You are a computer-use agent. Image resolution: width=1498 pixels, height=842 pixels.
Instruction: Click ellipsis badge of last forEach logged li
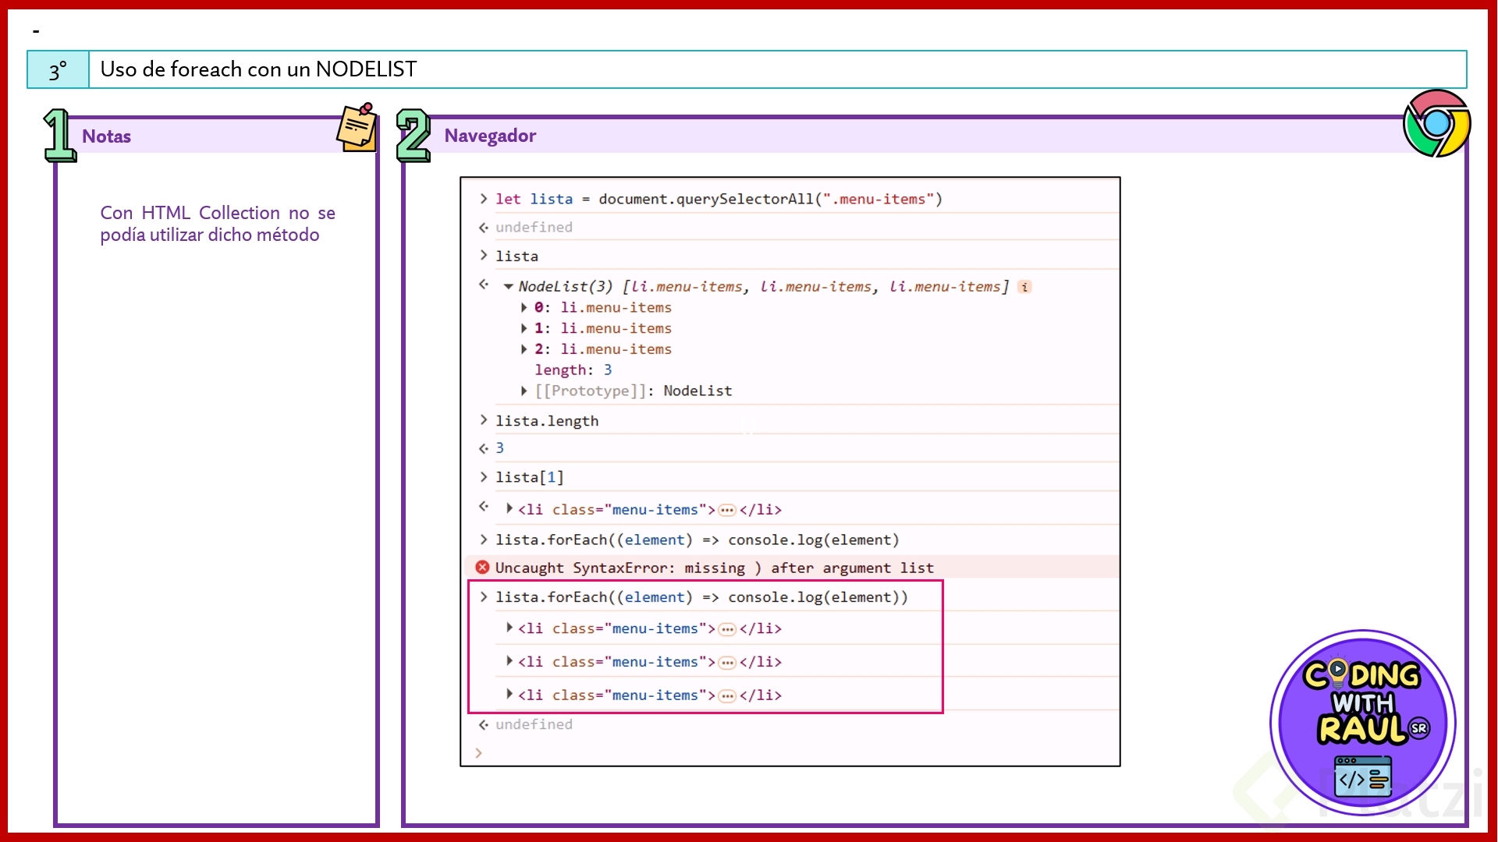727,695
